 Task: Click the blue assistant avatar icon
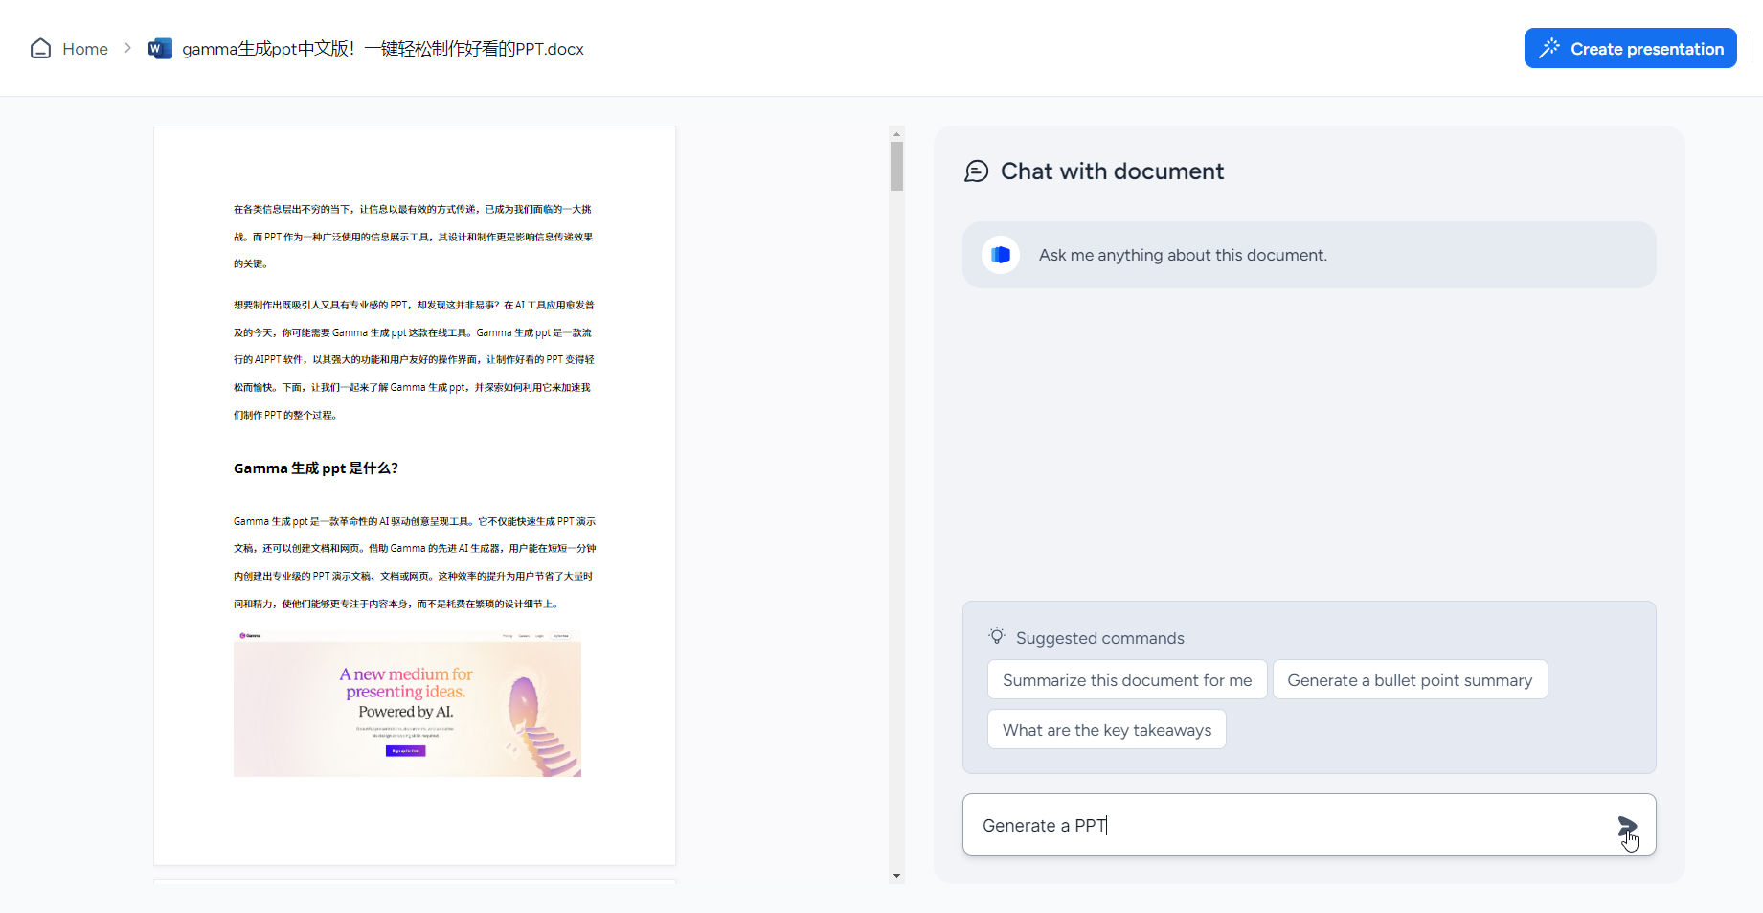tap(1001, 255)
